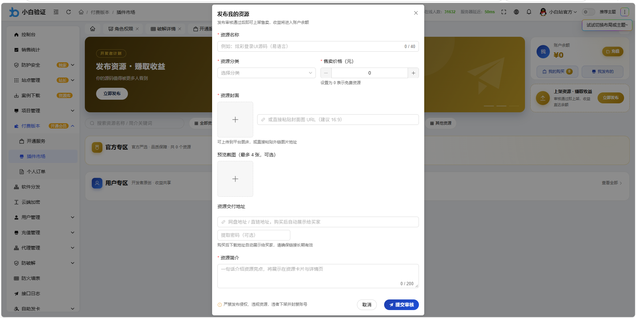Image resolution: width=636 pixels, height=318 pixels.
Task: Open 控制台 in the sidebar
Action: click(x=43, y=34)
